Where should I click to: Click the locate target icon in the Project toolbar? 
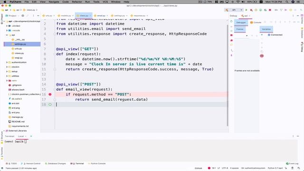[23, 16]
